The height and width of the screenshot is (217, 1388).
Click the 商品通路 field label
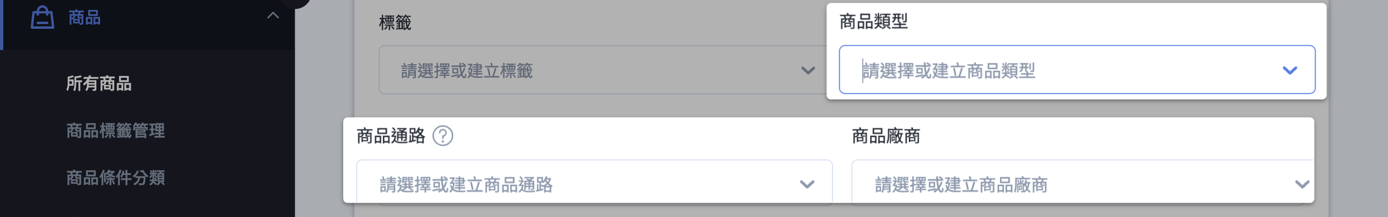click(x=390, y=136)
